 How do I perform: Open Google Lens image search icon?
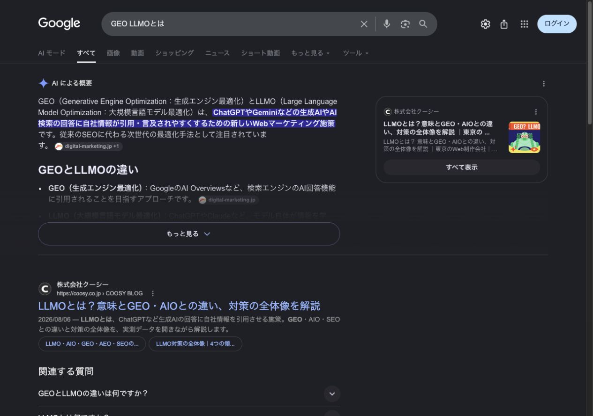tap(405, 24)
